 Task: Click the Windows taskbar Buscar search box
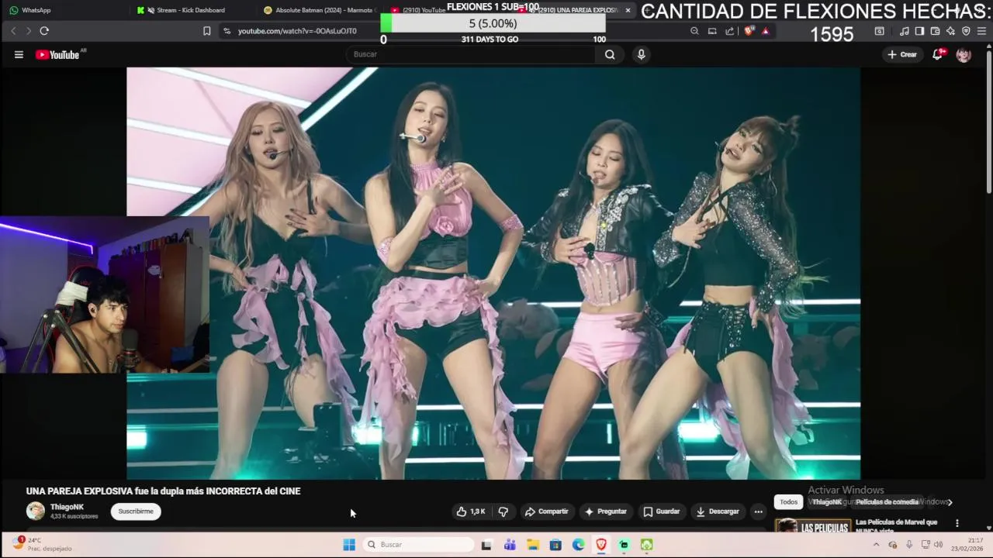(x=419, y=545)
